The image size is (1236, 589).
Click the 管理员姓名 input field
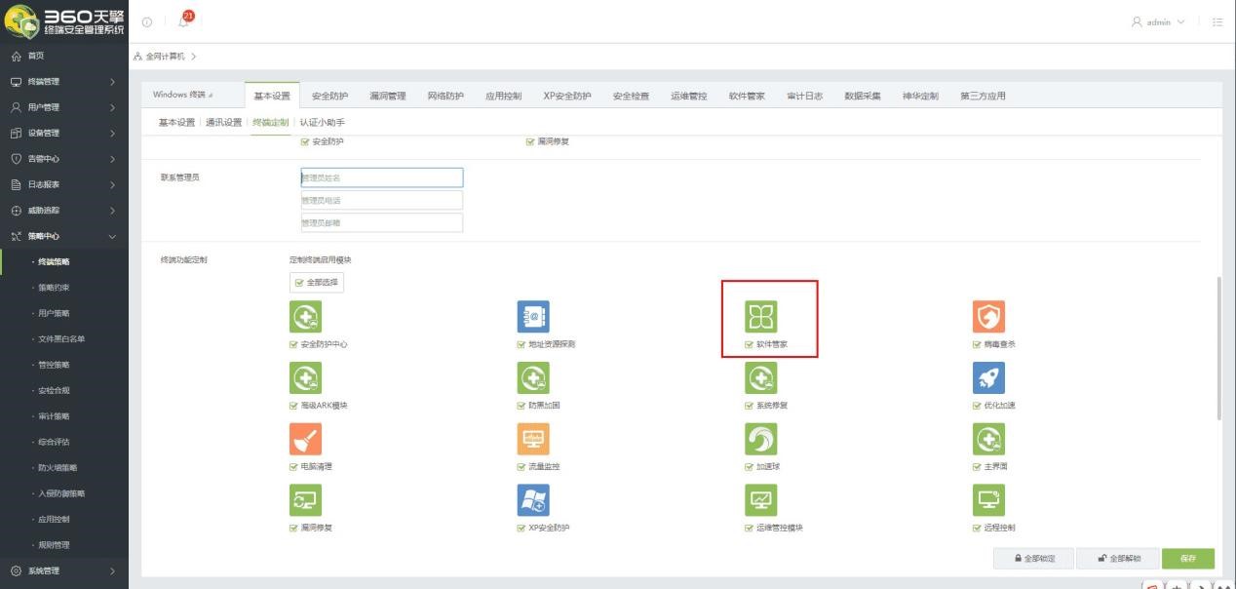point(382,177)
